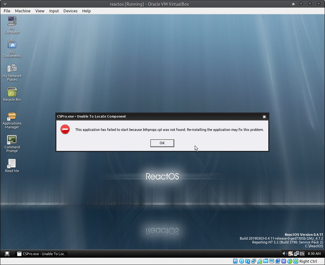Image resolution: width=325 pixels, height=265 pixels.
Task: Open the Input menu
Action: [x=54, y=11]
